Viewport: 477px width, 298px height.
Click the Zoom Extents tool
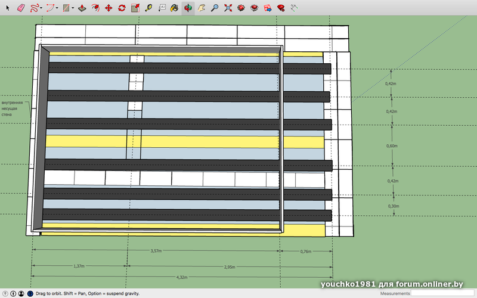point(228,8)
